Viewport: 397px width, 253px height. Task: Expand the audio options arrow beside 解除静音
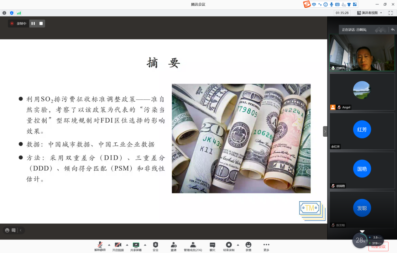(109, 245)
